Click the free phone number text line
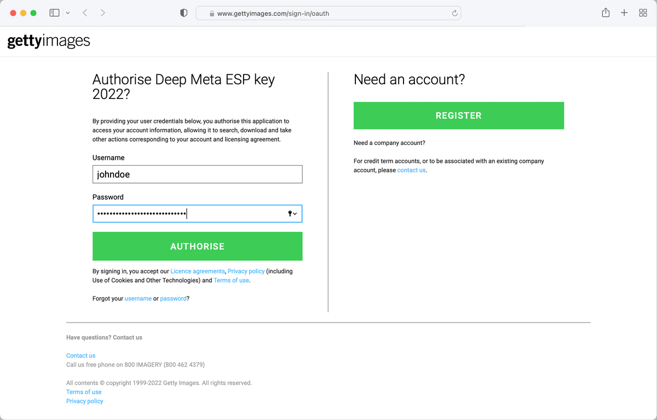Image resolution: width=657 pixels, height=420 pixels. (135, 365)
